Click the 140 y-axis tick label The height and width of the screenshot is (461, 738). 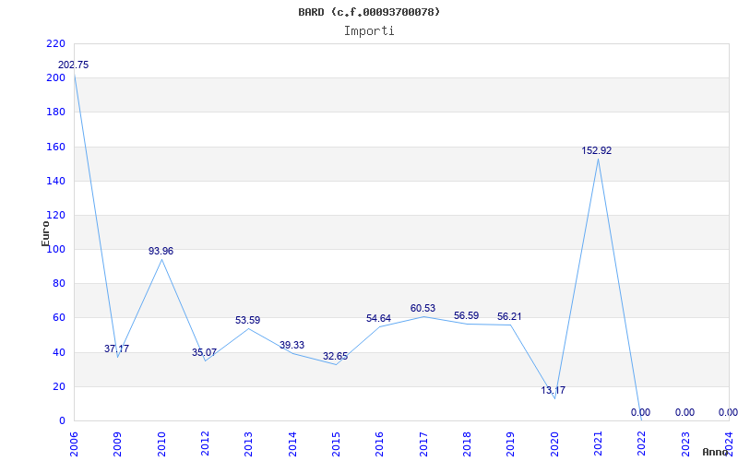pos(55,181)
